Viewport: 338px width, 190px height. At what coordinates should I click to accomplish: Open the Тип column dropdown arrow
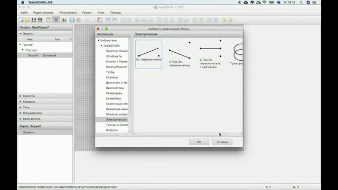[71, 39]
